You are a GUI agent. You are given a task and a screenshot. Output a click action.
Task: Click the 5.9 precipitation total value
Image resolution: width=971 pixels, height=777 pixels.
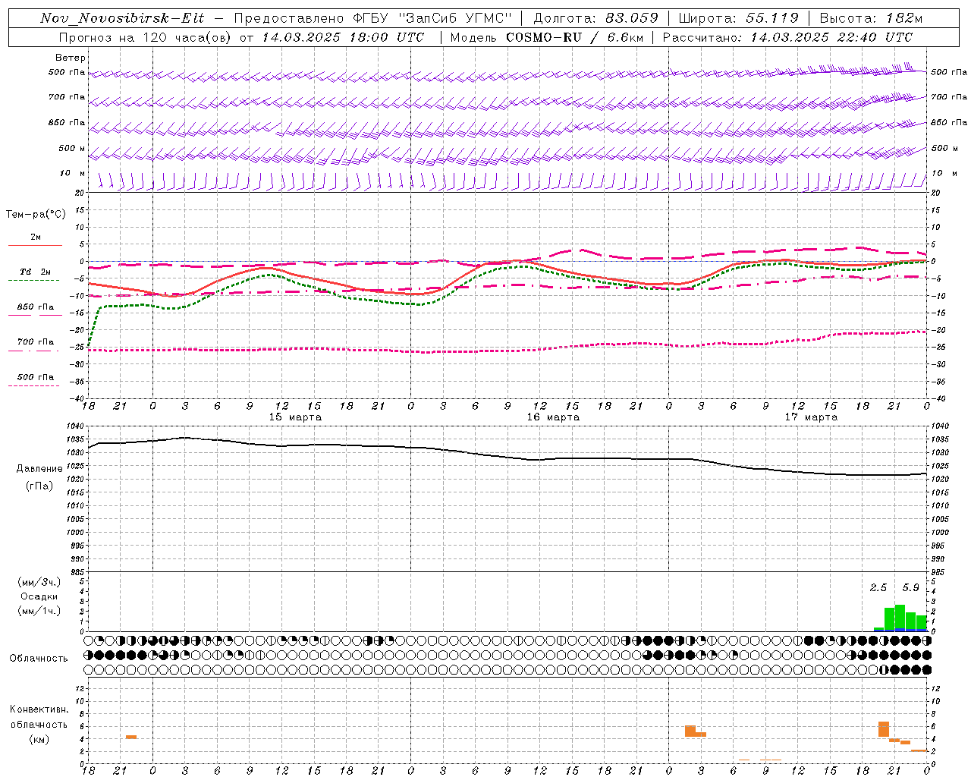click(x=910, y=587)
